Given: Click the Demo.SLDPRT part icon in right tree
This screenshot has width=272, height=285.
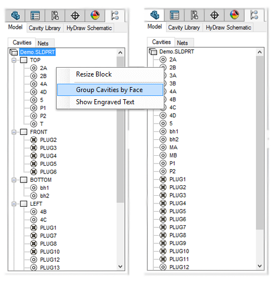Looking at the screenshot, I should pos(153,52).
